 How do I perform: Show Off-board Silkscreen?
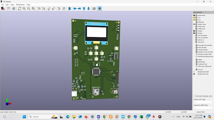click(x=196, y=66)
